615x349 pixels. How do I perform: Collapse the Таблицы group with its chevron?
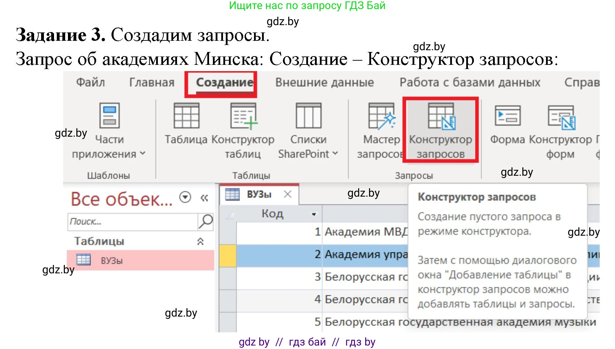pos(200,241)
